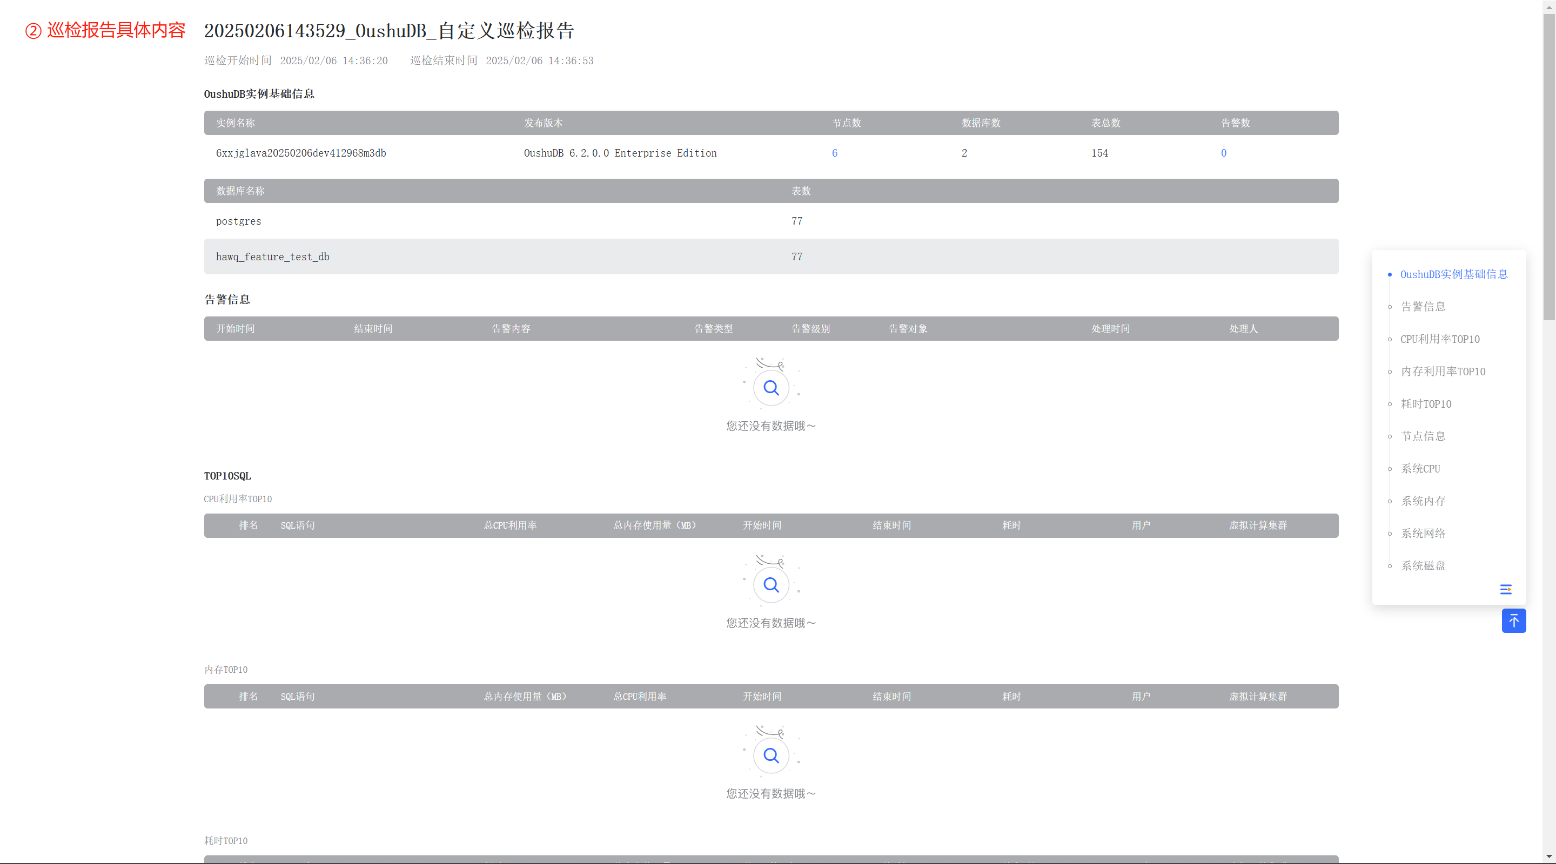Open 系统磁盘 section from outline
1556x864 pixels.
[x=1423, y=566]
